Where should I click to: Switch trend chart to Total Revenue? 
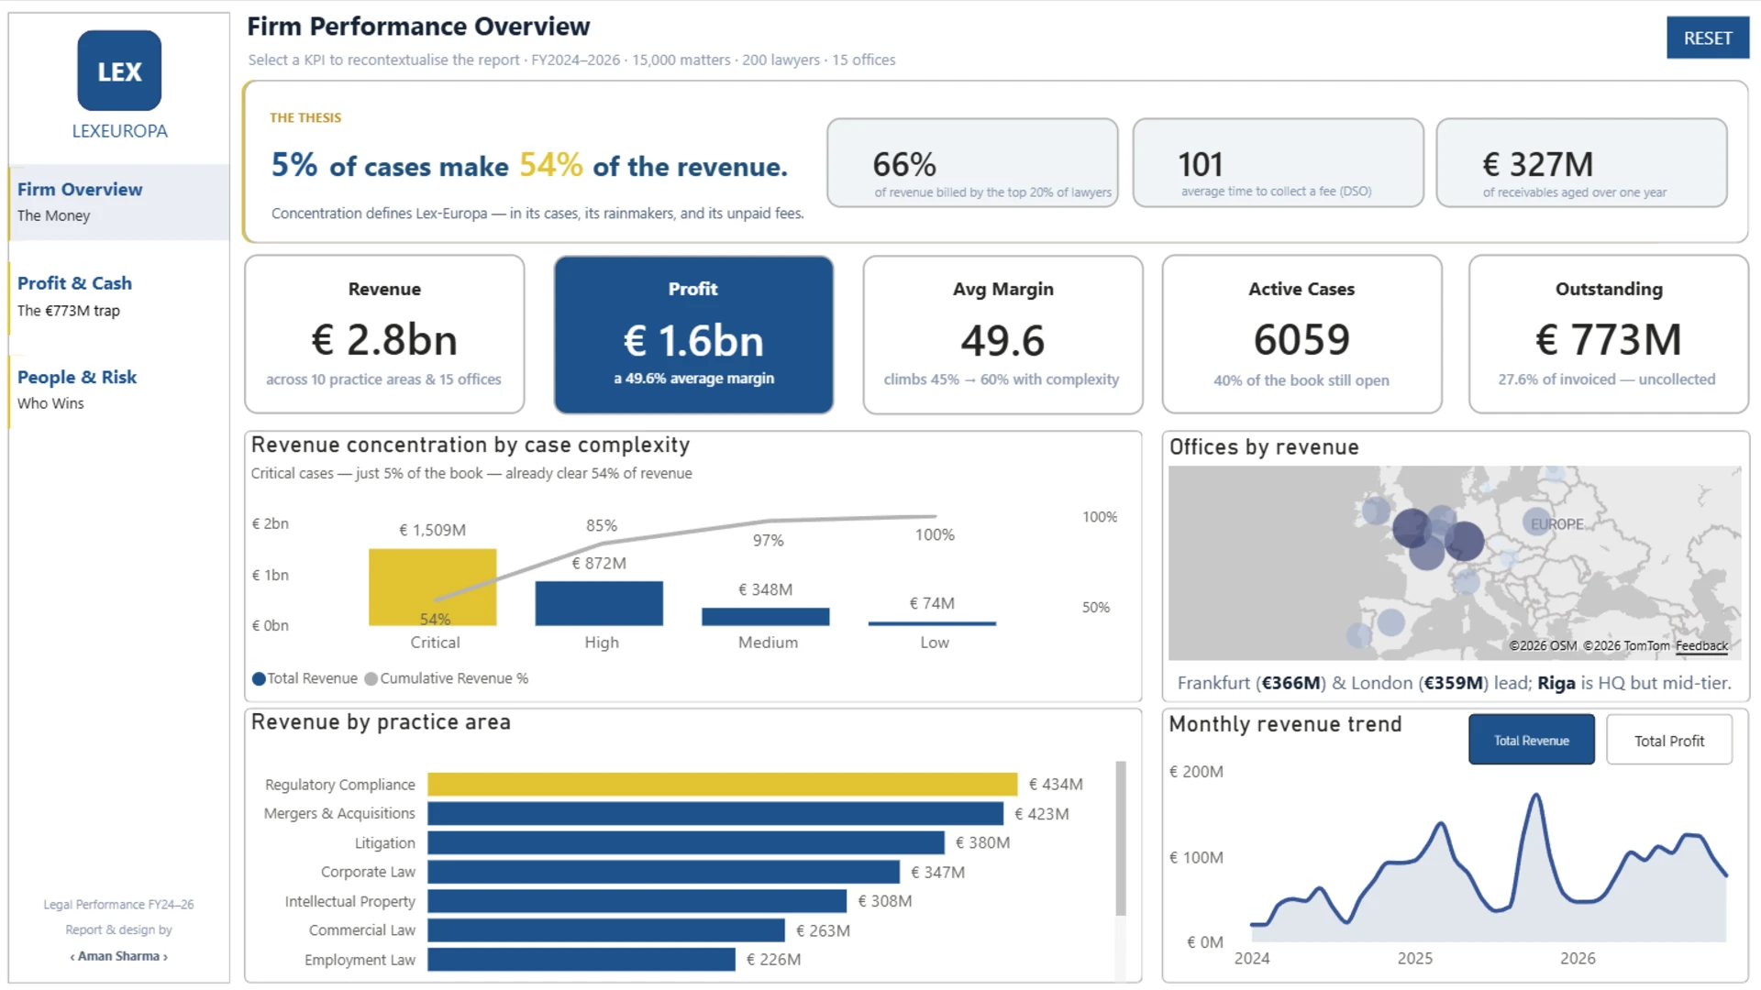tap(1532, 740)
